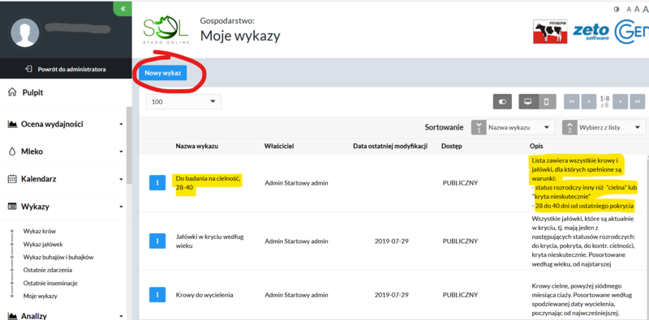Click the Ocena wydajności chart icon

point(12,124)
